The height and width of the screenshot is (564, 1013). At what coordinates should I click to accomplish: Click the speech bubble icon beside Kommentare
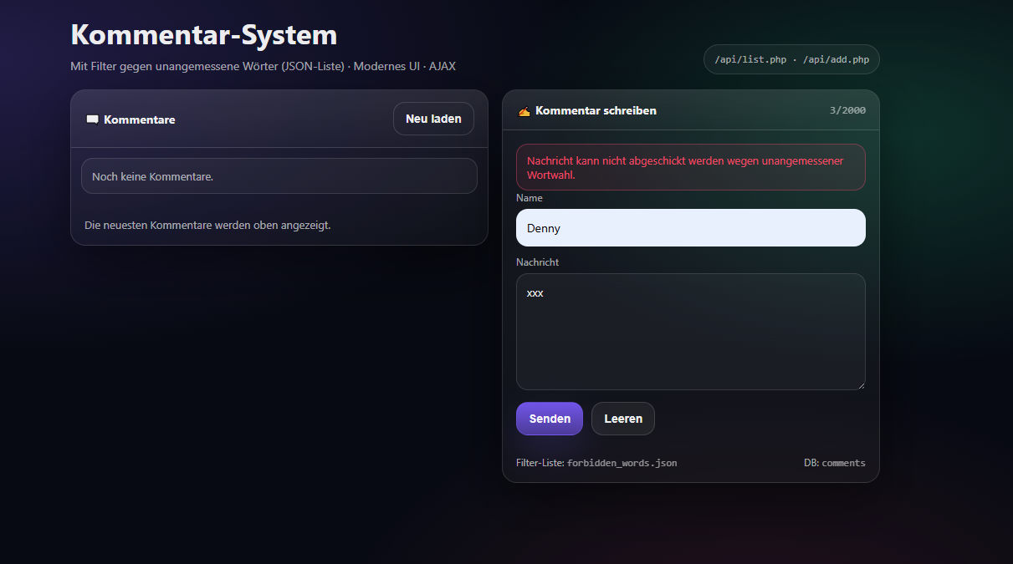tap(92, 119)
